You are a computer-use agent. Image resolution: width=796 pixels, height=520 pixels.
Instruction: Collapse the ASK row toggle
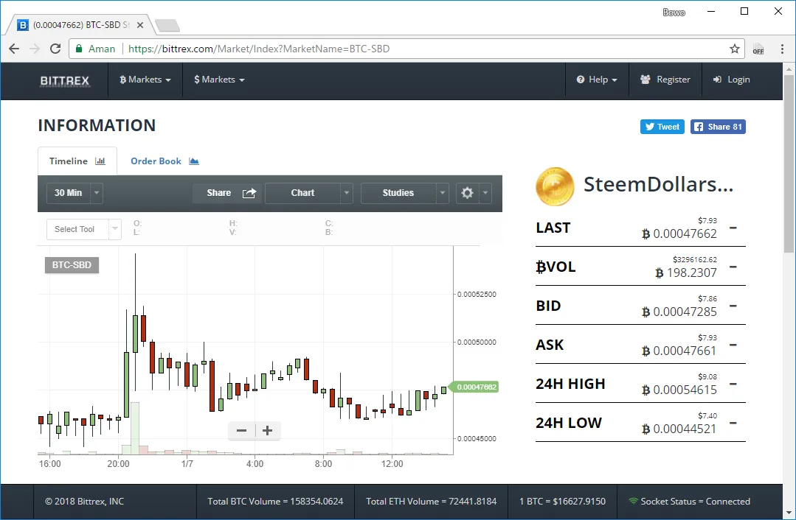tap(733, 345)
